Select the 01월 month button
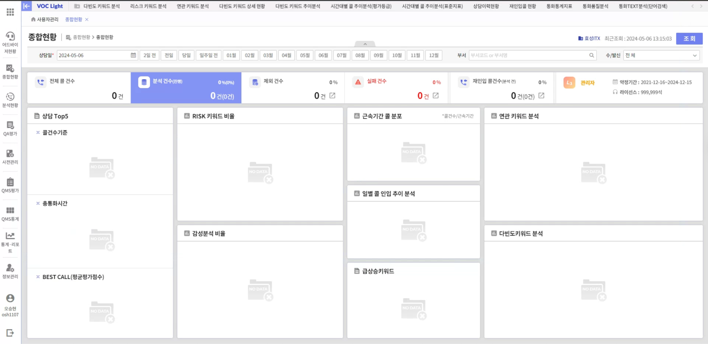 coord(231,55)
